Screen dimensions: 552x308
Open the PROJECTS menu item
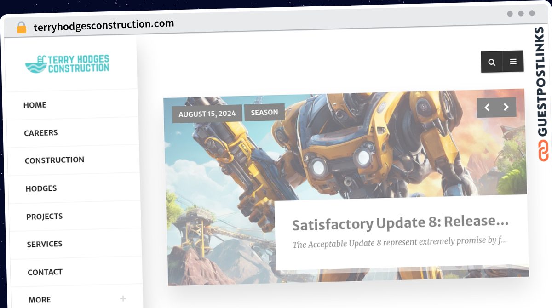pyautogui.click(x=44, y=216)
